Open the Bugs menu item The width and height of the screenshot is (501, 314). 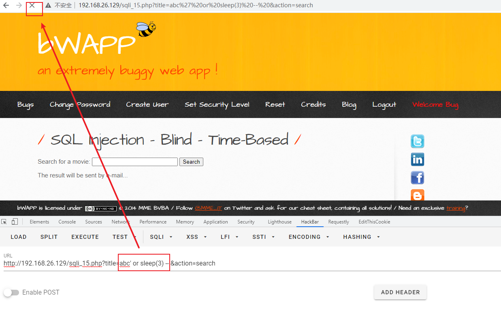(26, 105)
